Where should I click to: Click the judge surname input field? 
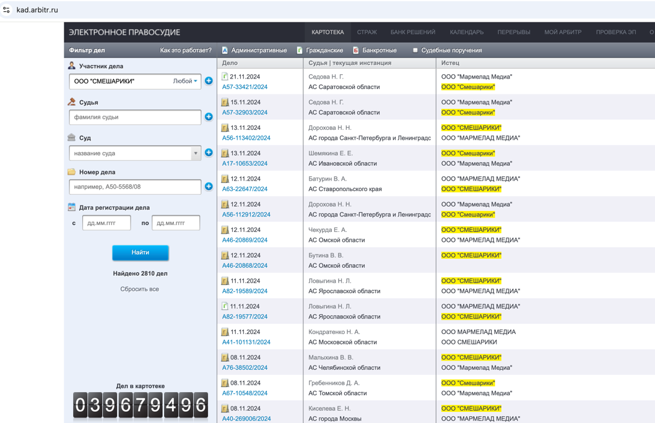point(135,117)
